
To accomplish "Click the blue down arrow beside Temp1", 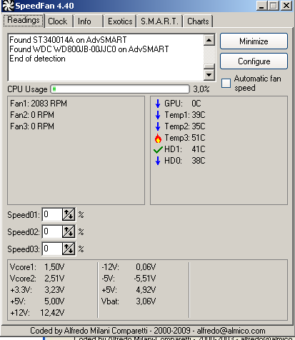I will (158, 115).
